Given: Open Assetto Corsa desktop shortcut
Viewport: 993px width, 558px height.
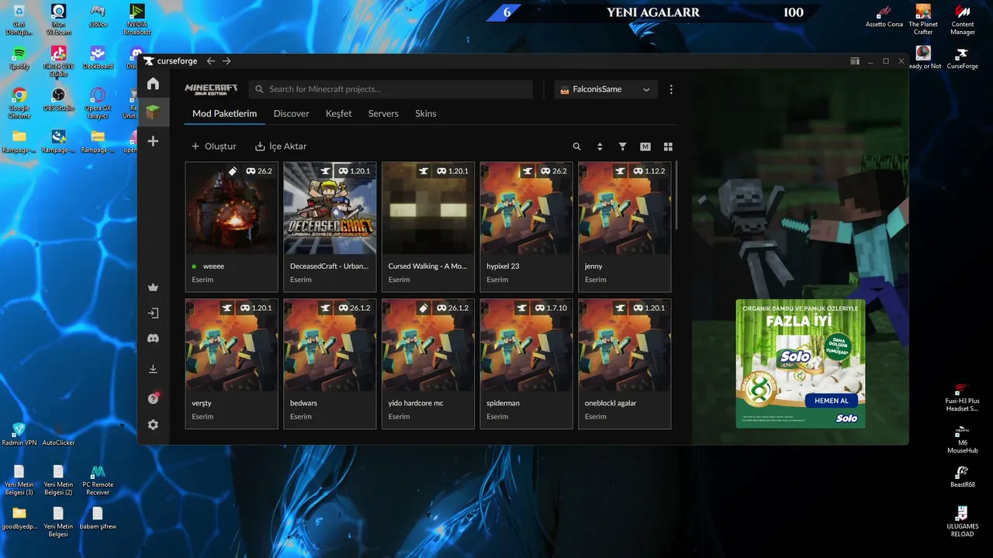Looking at the screenshot, I should pyautogui.click(x=884, y=15).
